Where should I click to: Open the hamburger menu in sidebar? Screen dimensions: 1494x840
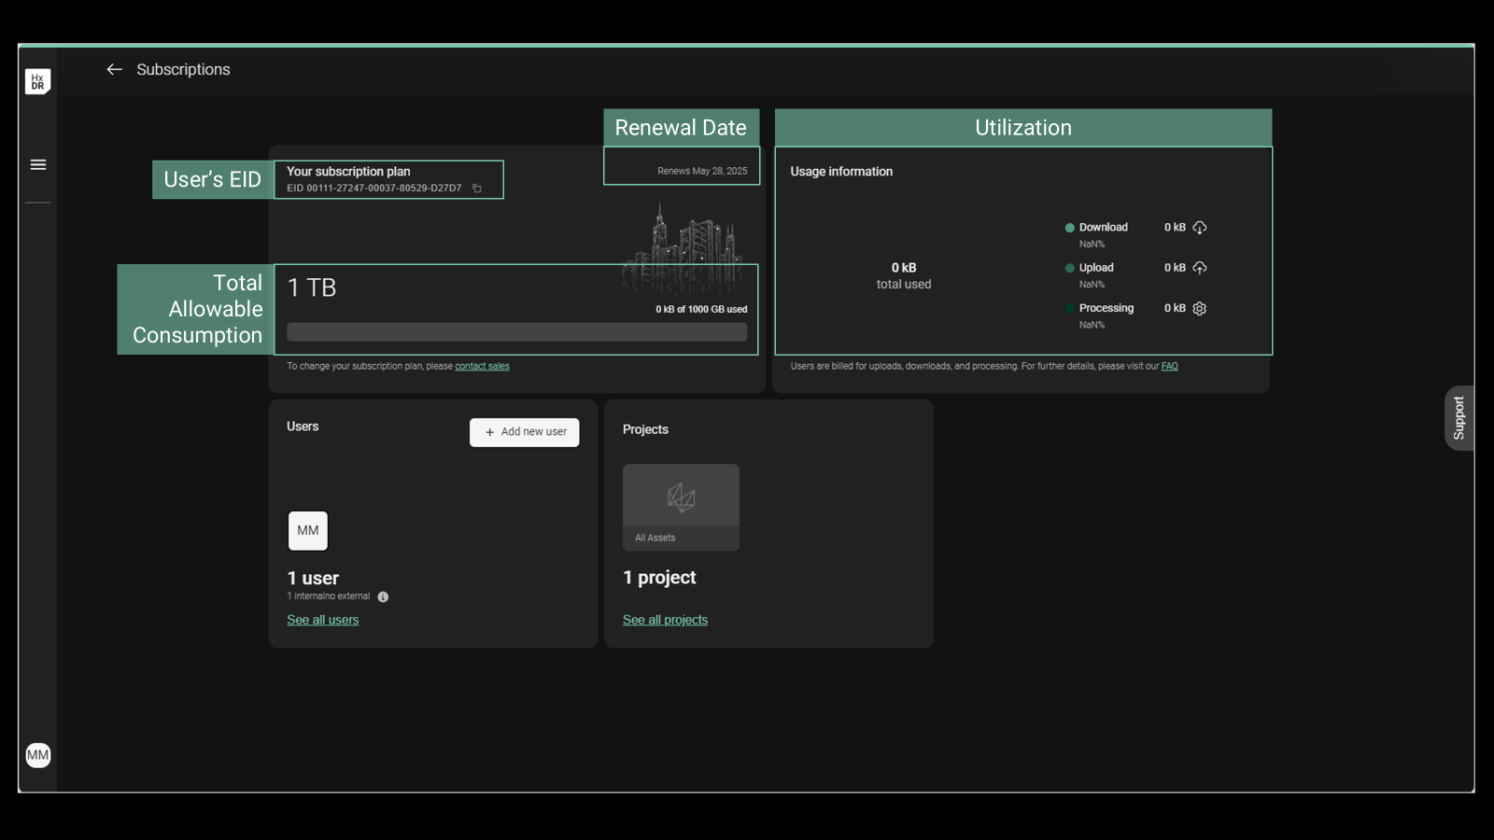tap(38, 165)
